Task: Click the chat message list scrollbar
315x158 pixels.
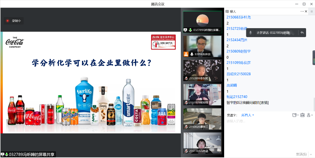Action: [314, 103]
